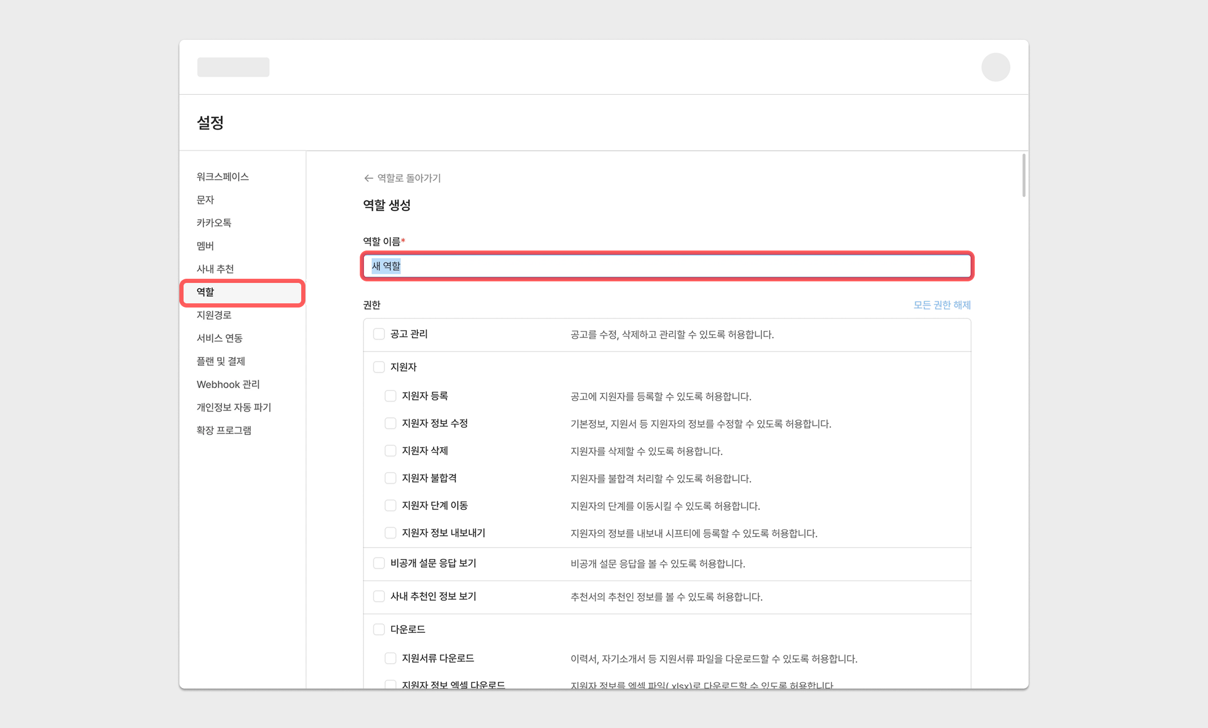Click the logo placeholder in header
This screenshot has width=1208, height=728.
coord(233,67)
